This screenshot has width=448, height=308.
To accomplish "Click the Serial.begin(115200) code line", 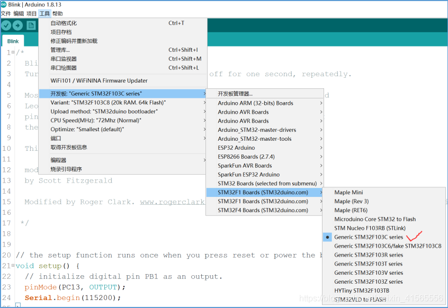I will tap(73, 298).
